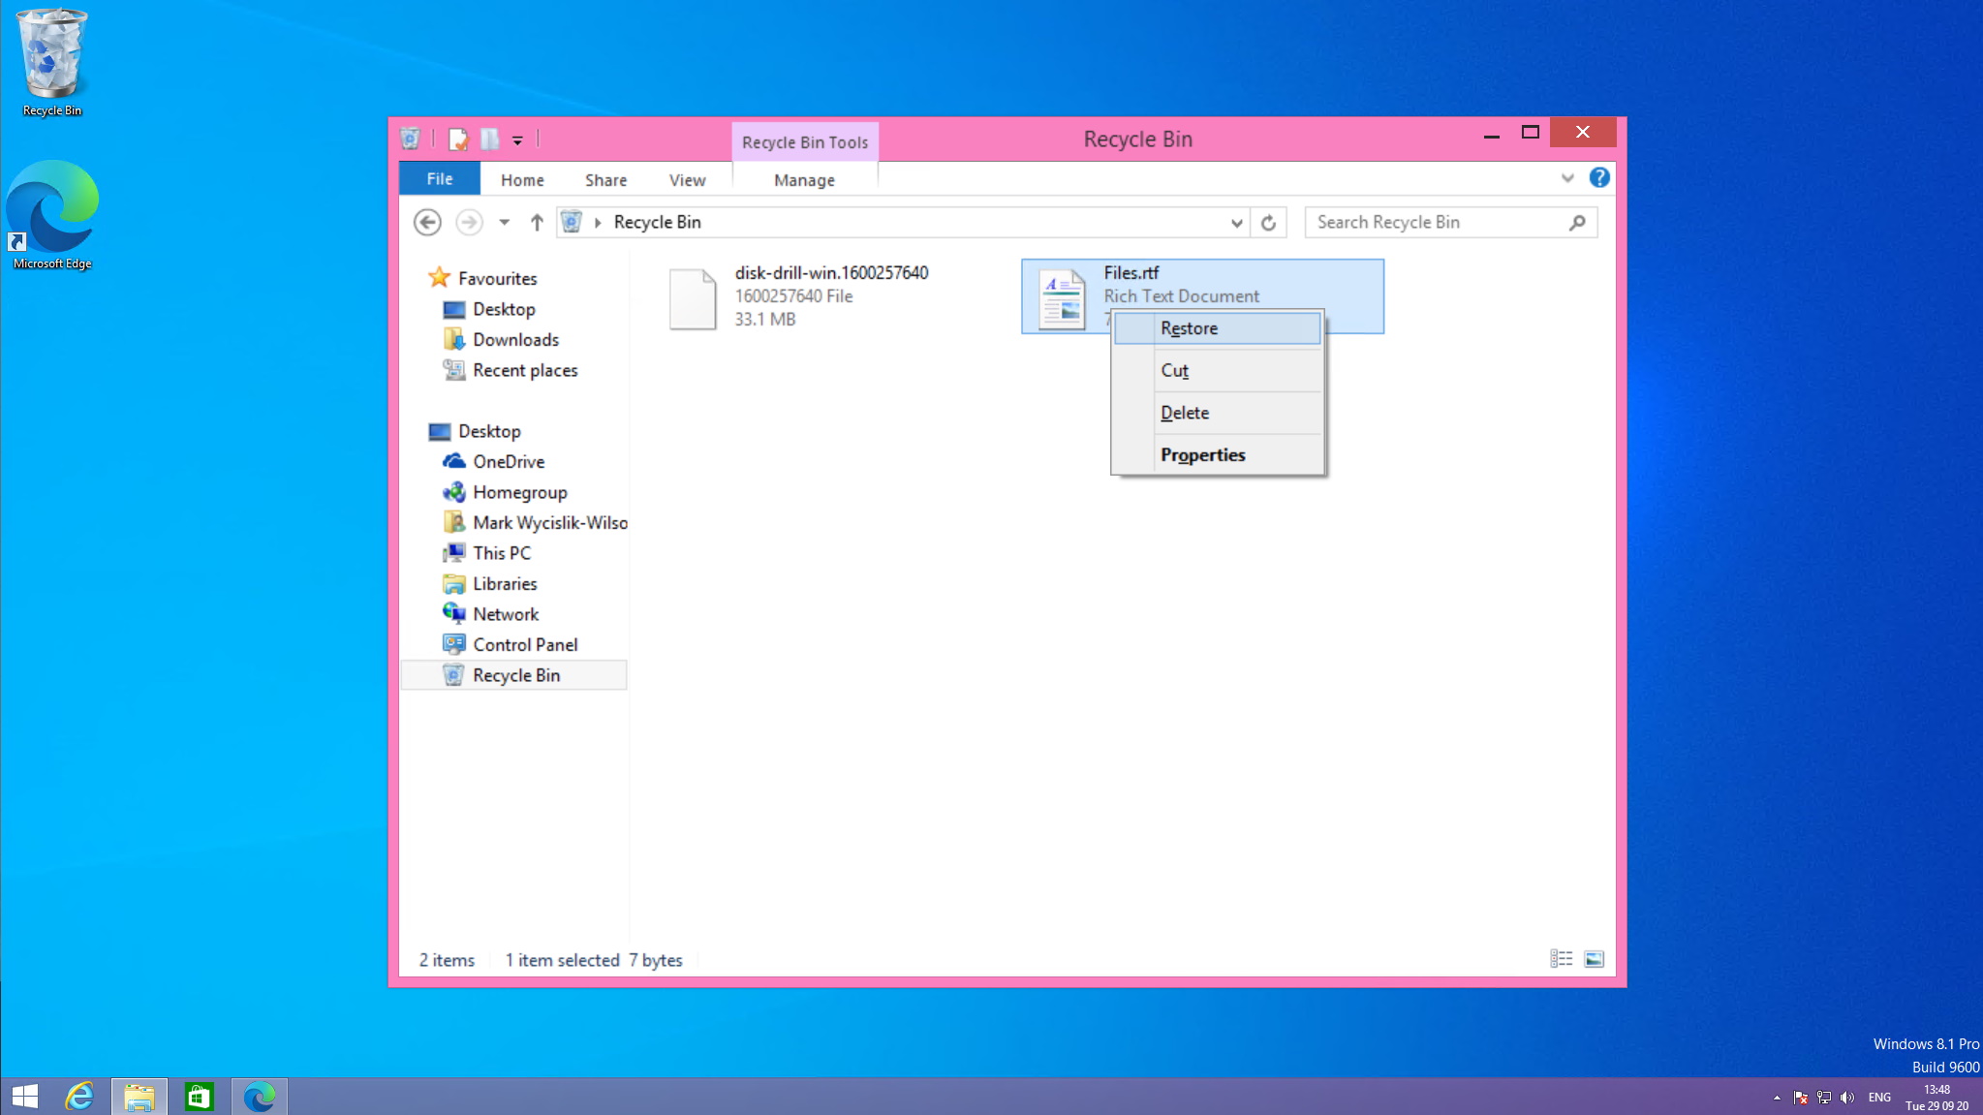Click the Recycle Bin title bar icon

[410, 139]
